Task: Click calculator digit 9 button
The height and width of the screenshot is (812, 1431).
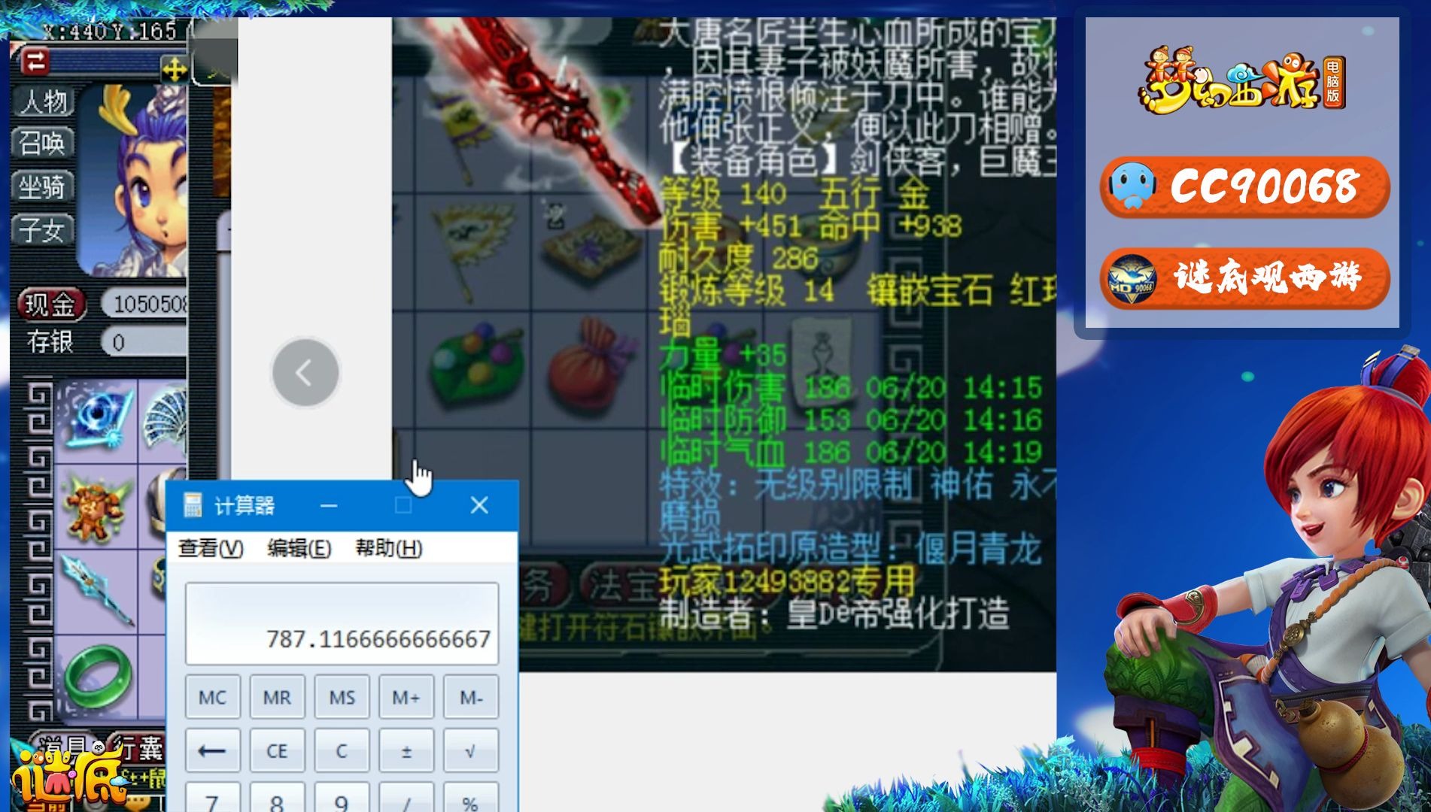Action: click(x=342, y=797)
